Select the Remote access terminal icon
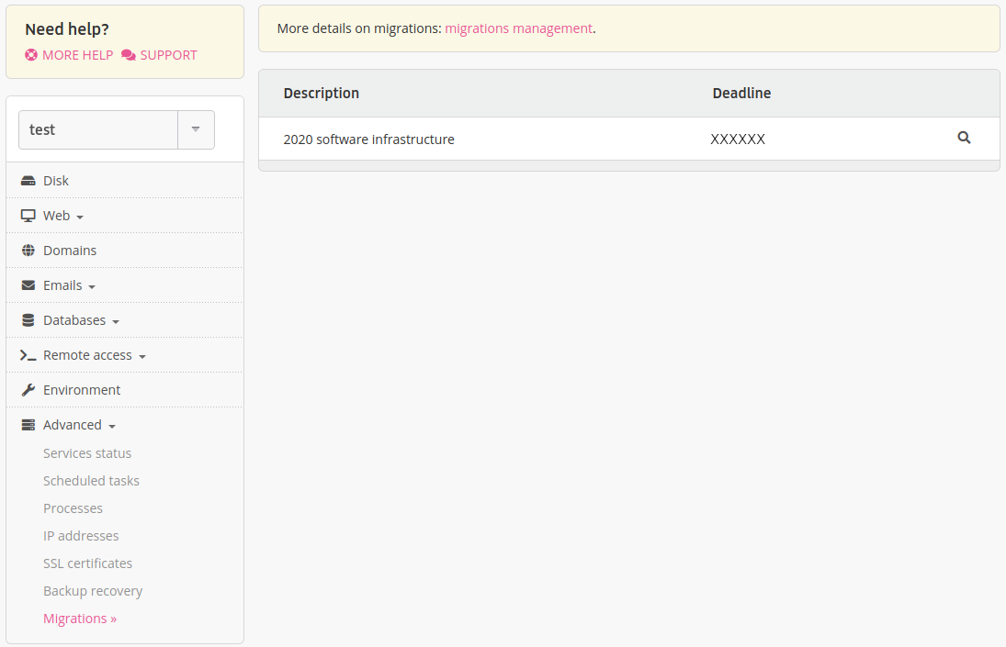Screen dimensions: 1006x647 click(28, 354)
